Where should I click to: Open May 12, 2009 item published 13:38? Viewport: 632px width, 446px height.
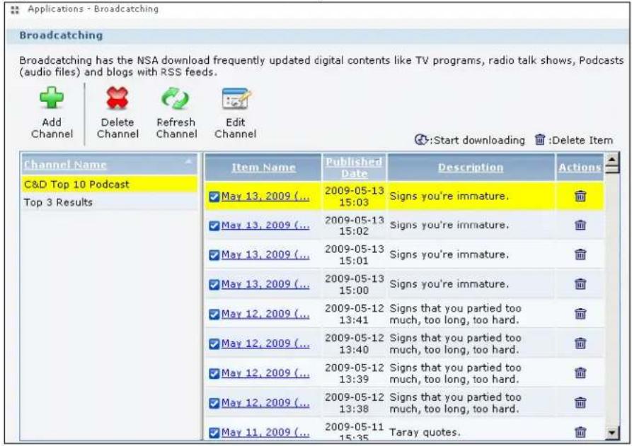click(x=265, y=403)
